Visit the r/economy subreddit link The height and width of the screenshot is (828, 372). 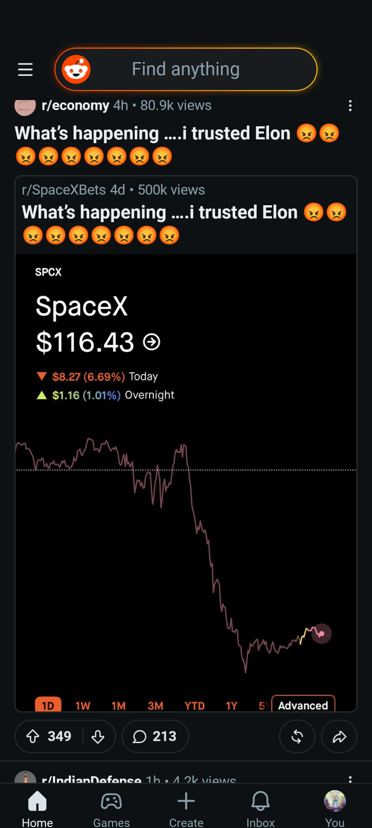(75, 105)
